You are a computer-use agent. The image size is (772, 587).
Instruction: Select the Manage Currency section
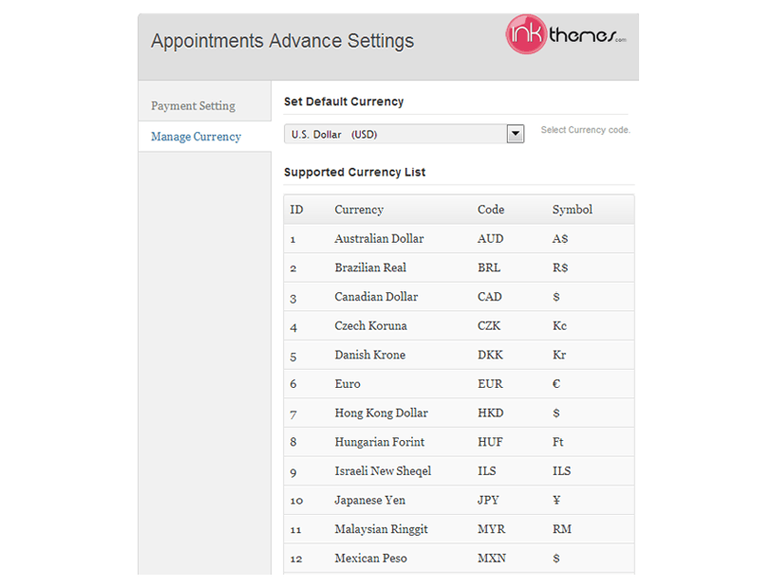196,137
